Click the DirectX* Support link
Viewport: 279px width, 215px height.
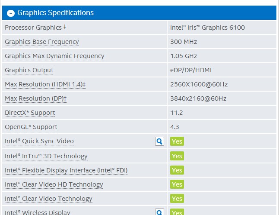(x=30, y=113)
